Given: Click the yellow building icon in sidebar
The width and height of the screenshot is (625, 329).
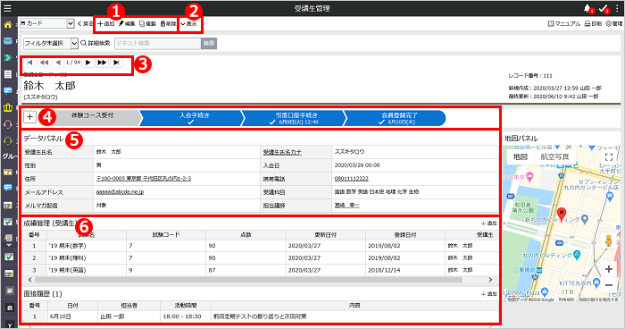Looking at the screenshot, I should (7, 107).
